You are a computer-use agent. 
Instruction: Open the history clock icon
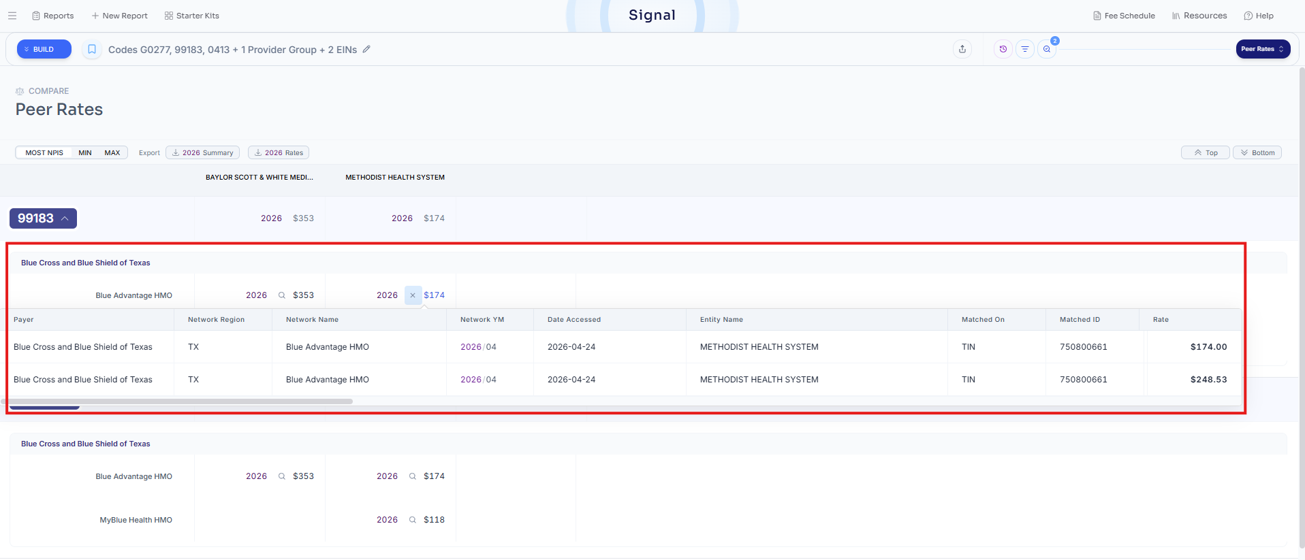[1003, 49]
